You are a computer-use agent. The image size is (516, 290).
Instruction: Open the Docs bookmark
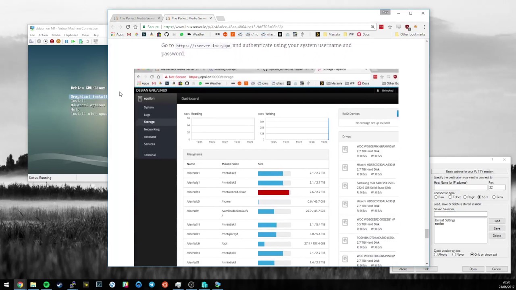[x=363, y=35]
